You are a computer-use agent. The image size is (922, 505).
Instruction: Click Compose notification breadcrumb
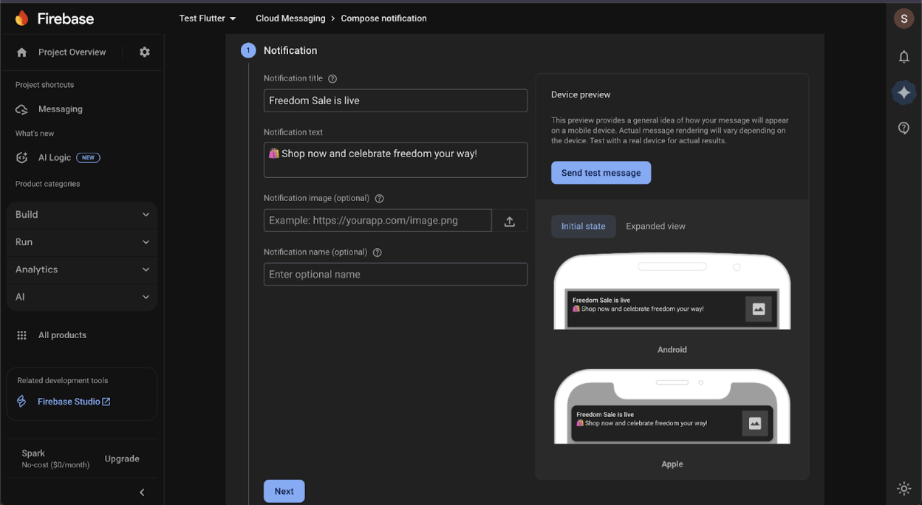[x=383, y=18]
